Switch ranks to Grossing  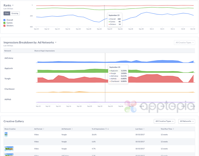point(15,13)
